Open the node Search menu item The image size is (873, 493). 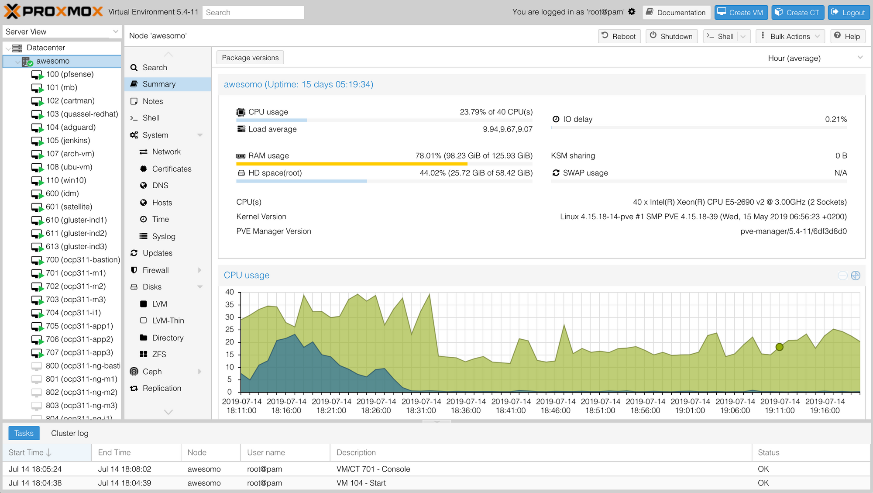[168, 68]
